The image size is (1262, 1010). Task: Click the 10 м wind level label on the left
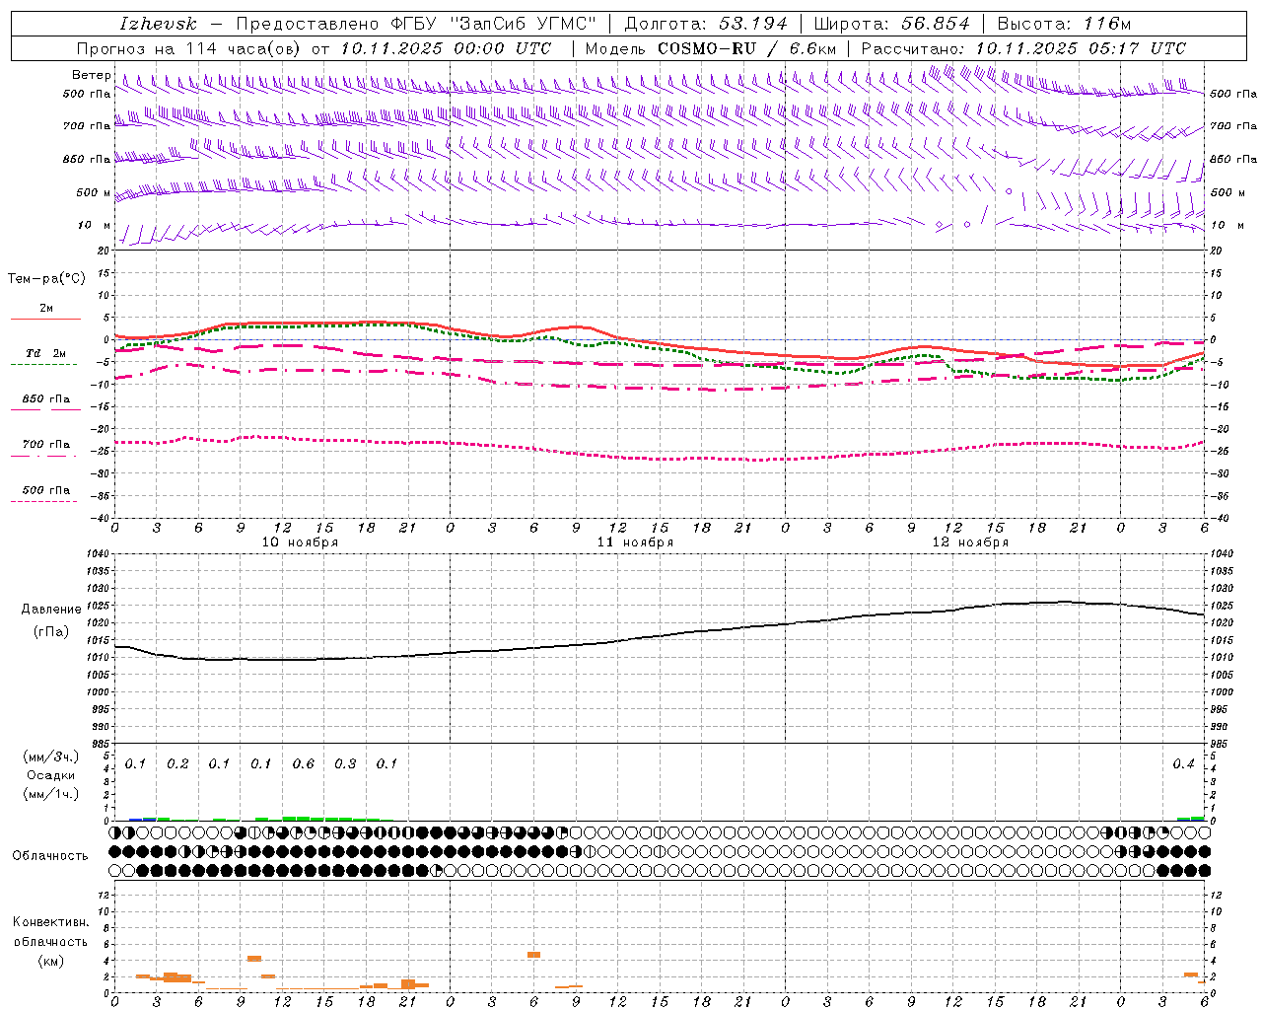click(94, 225)
